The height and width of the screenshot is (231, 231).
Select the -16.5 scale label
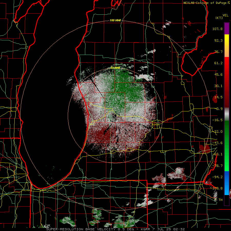point(217,120)
